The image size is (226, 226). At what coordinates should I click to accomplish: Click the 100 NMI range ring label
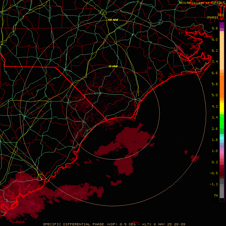click(113, 20)
